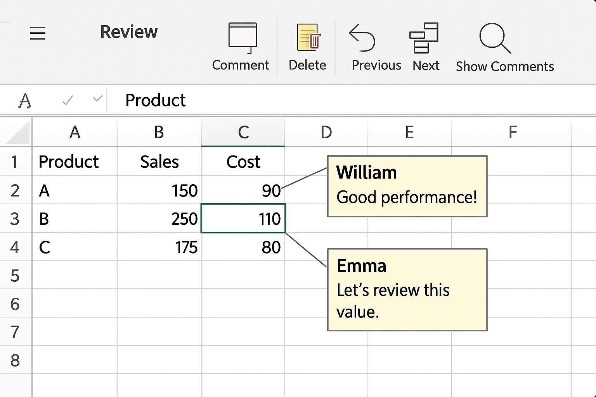596x397 pixels.
Task: Select row 7 header
Action: pos(15,332)
